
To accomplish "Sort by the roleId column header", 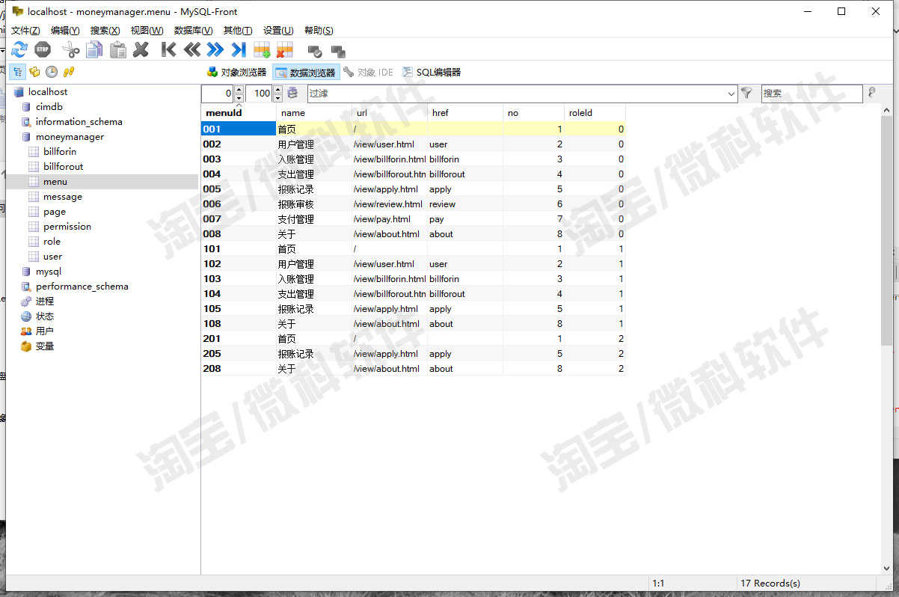I will (595, 113).
